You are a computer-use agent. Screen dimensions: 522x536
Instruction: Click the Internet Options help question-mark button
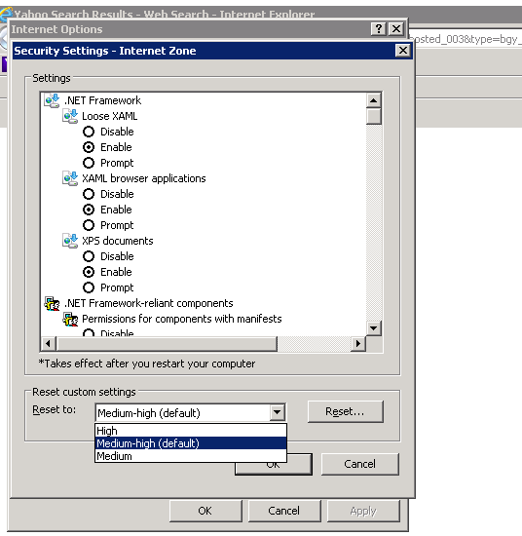pyautogui.click(x=379, y=28)
